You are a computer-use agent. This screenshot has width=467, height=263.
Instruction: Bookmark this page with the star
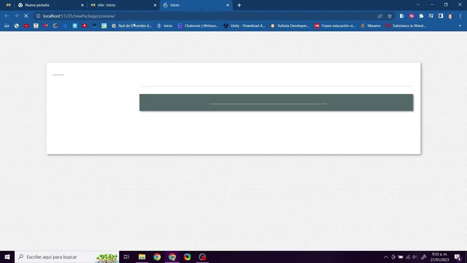[390, 16]
